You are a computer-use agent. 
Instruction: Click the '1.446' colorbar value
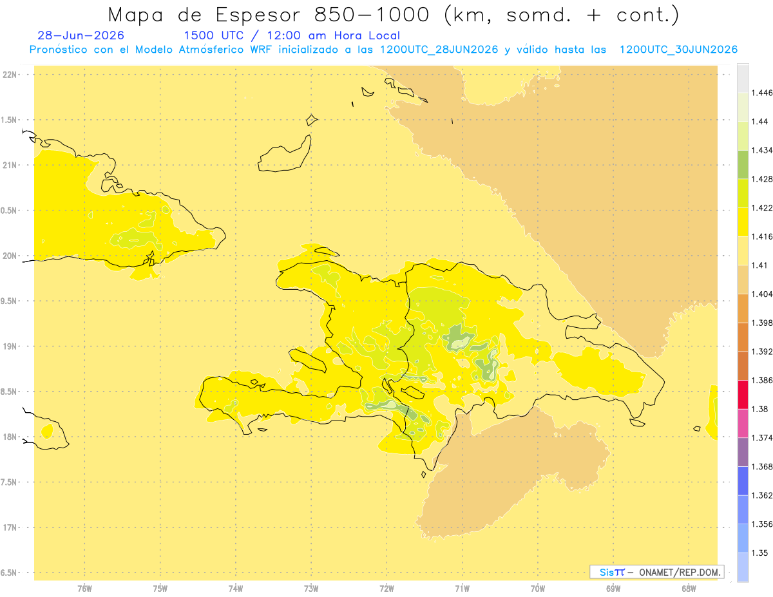click(x=762, y=93)
